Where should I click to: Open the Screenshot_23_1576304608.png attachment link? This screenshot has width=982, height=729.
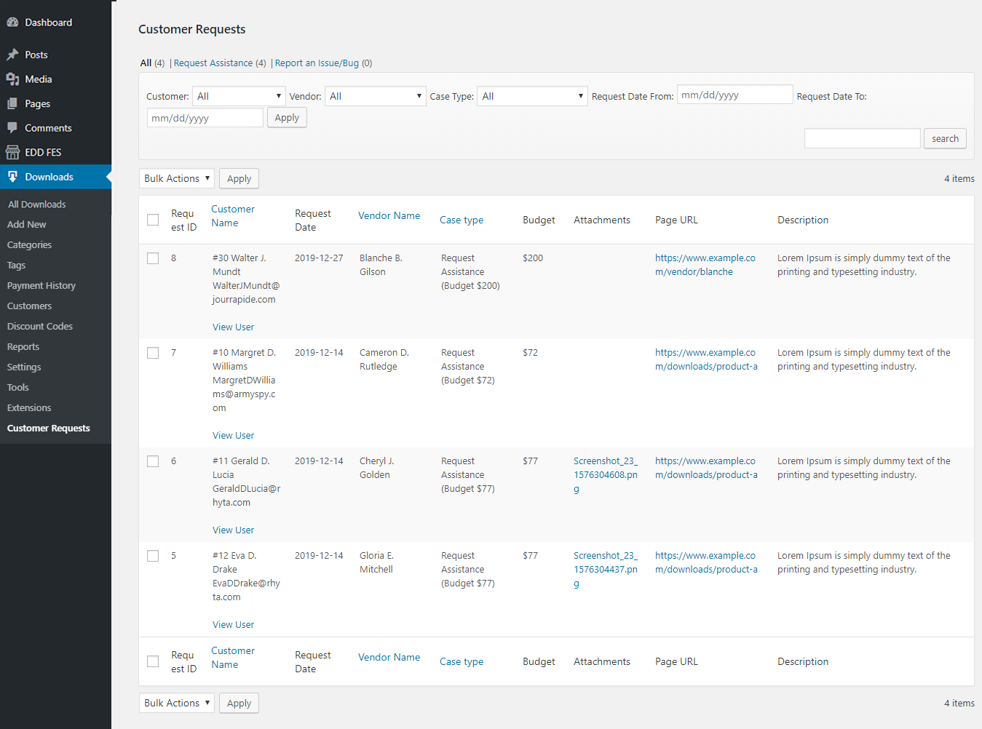click(606, 475)
